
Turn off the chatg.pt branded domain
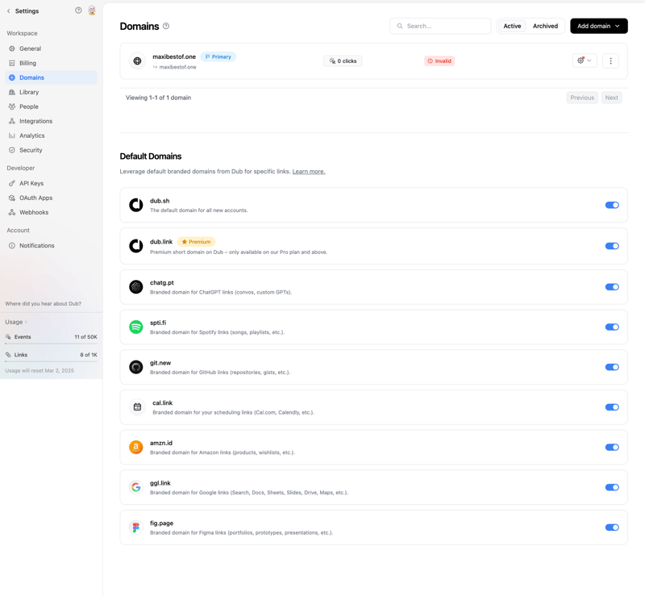(x=612, y=286)
